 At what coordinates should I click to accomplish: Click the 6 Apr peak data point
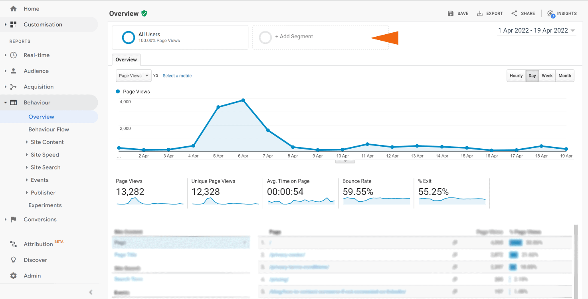(x=243, y=100)
